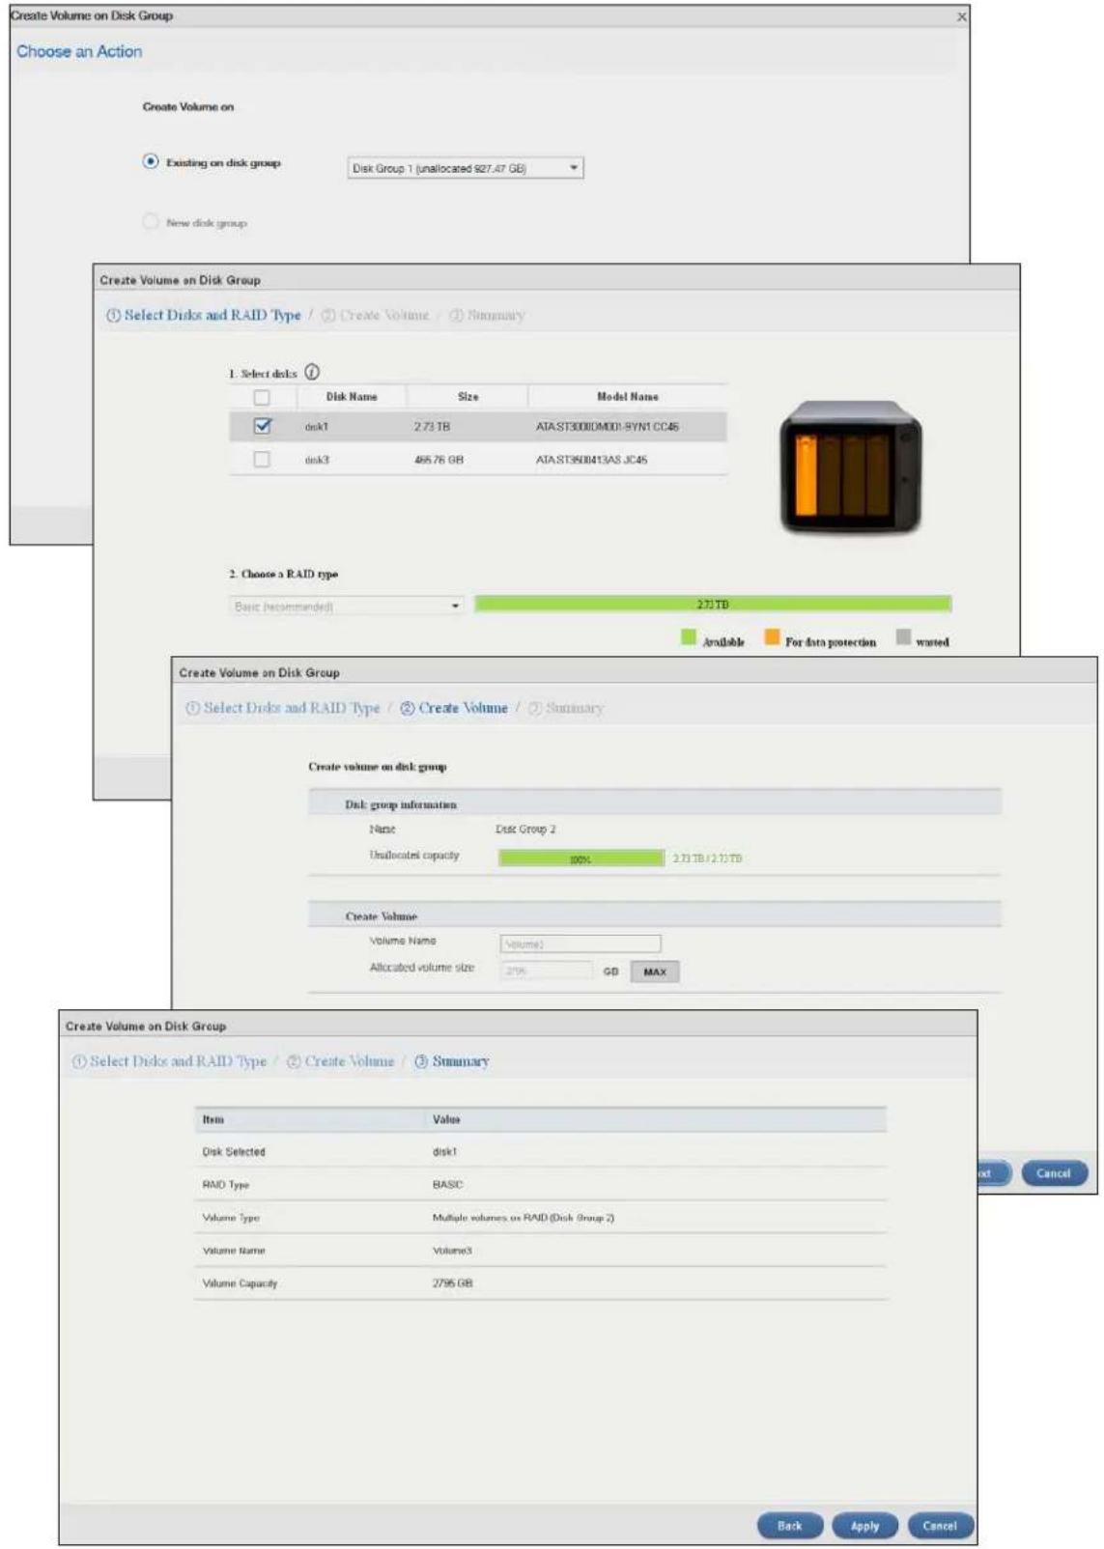
Task: Click the orange For data protection swatch
Action: point(773,637)
